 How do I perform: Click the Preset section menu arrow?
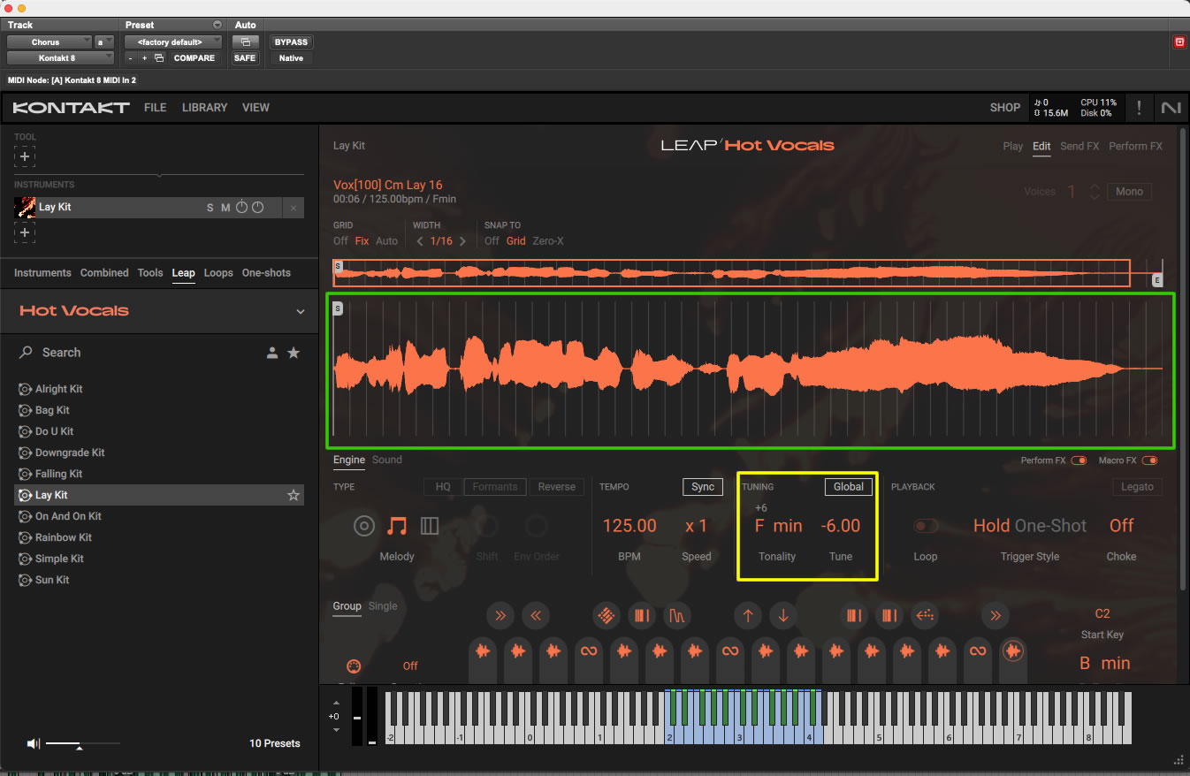coord(217,25)
